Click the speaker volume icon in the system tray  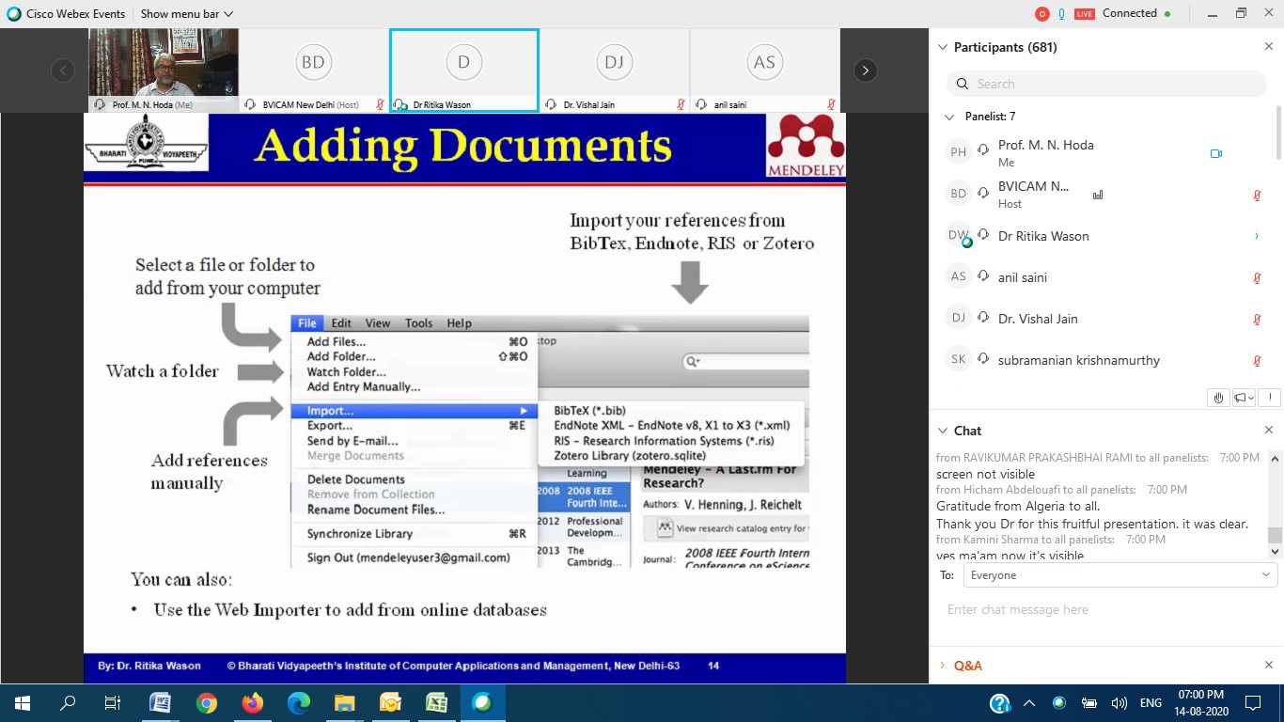1118,702
